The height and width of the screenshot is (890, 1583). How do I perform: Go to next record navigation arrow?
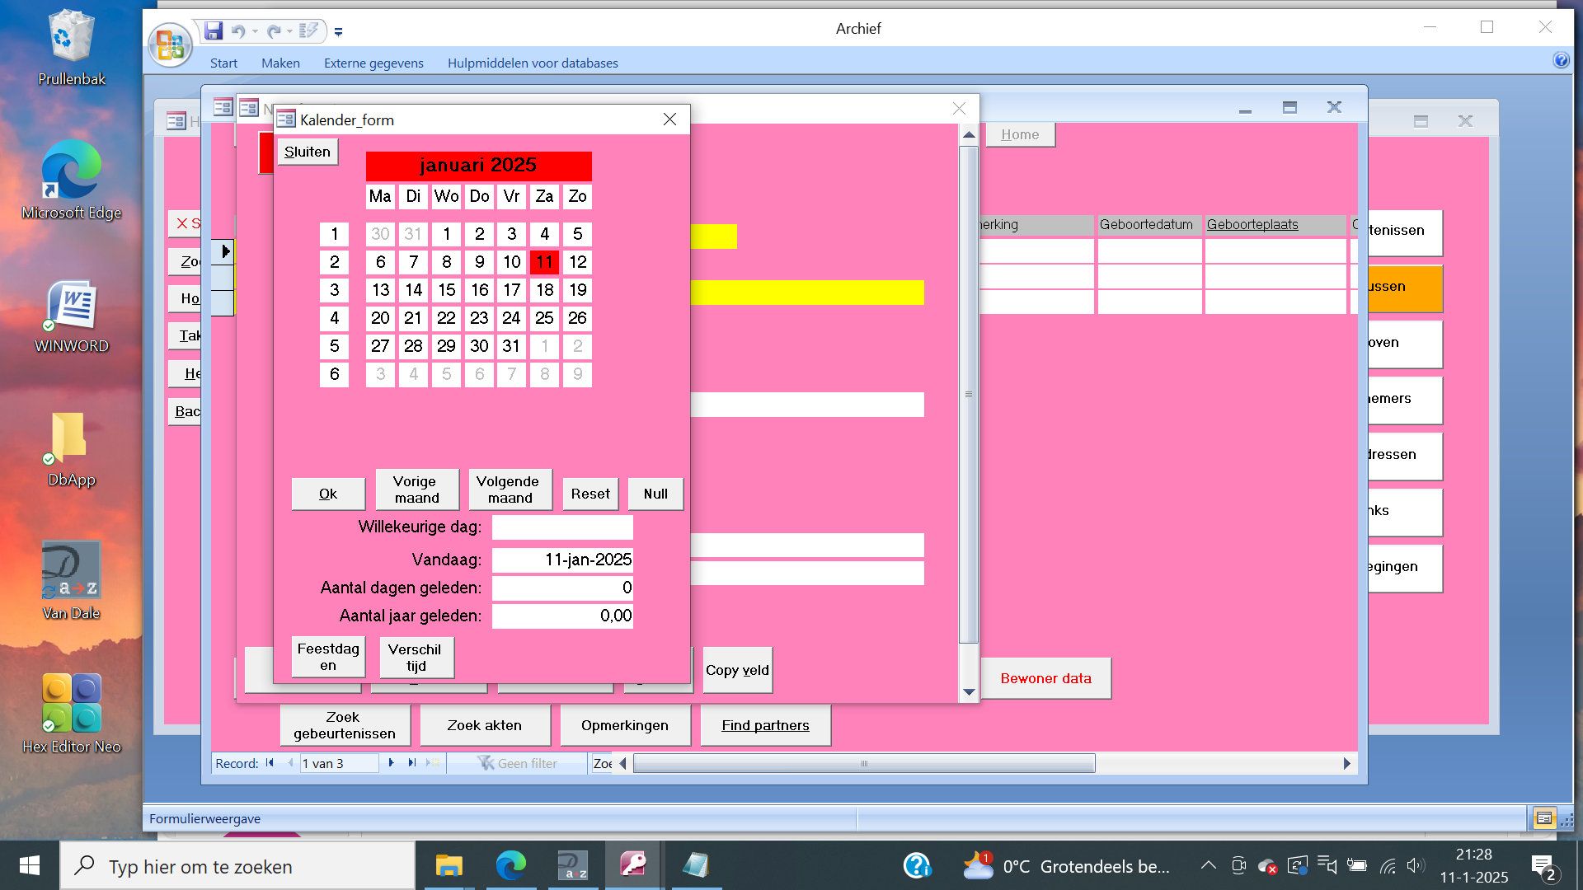(392, 763)
